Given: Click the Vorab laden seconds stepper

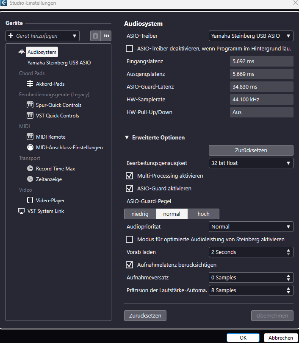Looking at the screenshot, I should pos(289,252).
